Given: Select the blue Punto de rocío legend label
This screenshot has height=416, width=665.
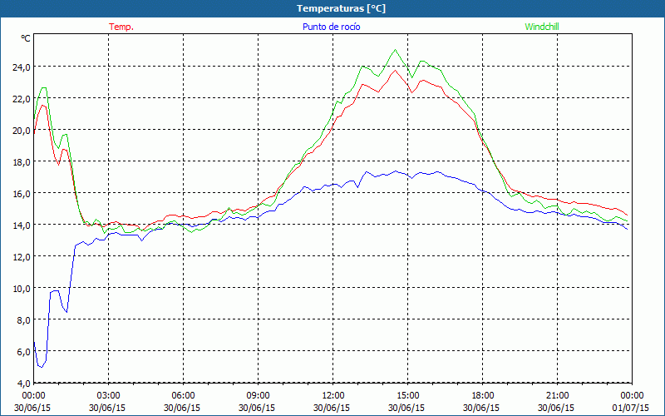Looking at the screenshot, I should (331, 27).
